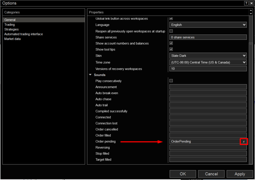Toggle Show account numbers and balances

point(171,43)
